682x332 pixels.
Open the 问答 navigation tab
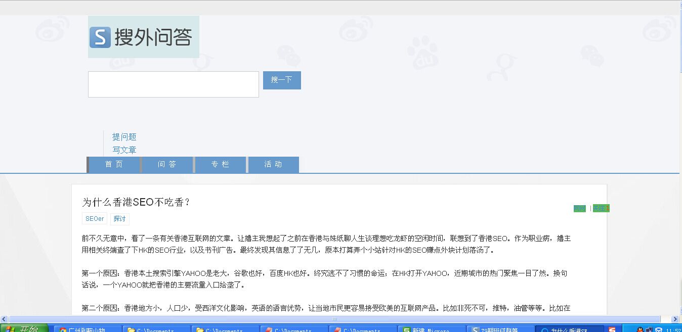pyautogui.click(x=167, y=165)
